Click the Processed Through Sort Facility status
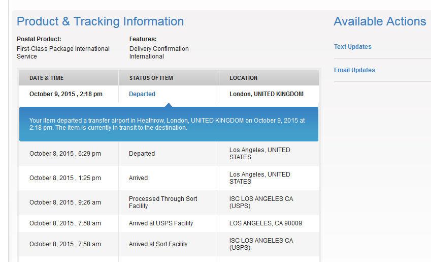Viewport: 431px width, 262px height. 163,202
